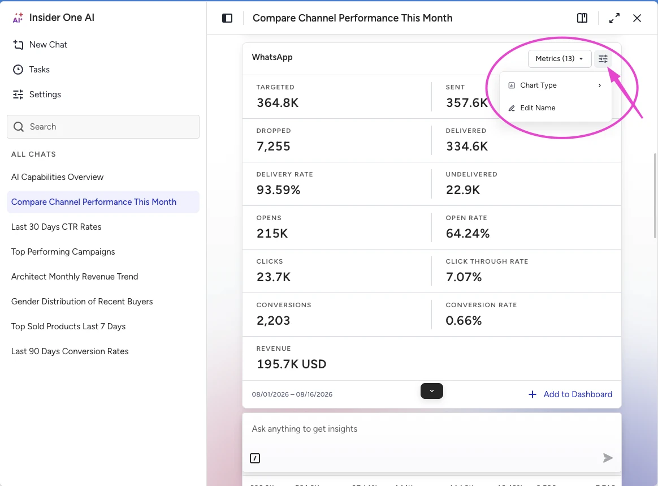Expand the chat to fullscreen
658x486 pixels.
[614, 18]
